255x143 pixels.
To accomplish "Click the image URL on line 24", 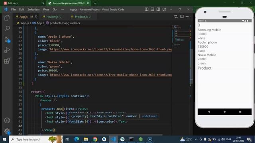I will (111, 49).
